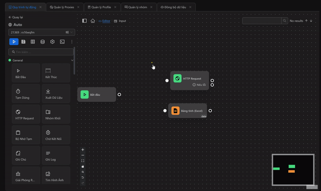Open the table/grid view icon
The height and width of the screenshot is (191, 321).
[x=33, y=42]
